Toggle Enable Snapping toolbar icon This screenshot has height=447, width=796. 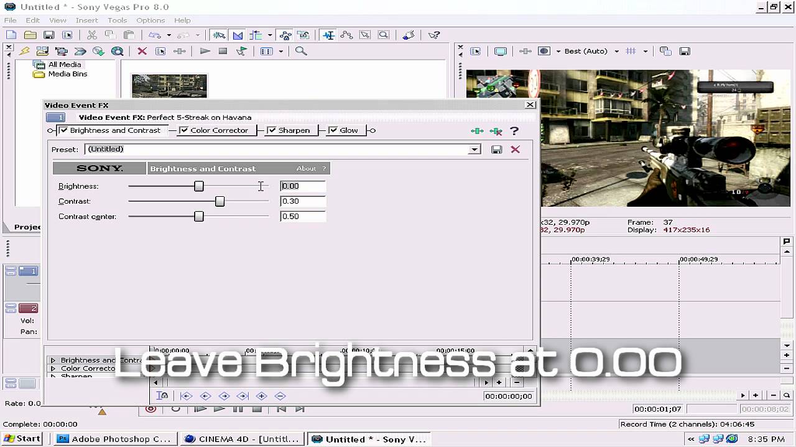pyautogui.click(x=219, y=35)
